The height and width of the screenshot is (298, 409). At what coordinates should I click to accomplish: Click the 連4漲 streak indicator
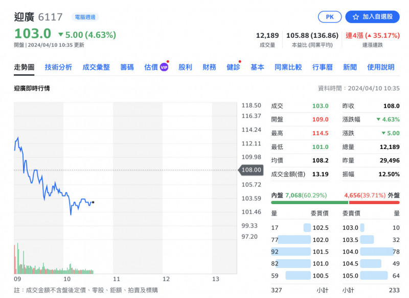tap(373, 35)
